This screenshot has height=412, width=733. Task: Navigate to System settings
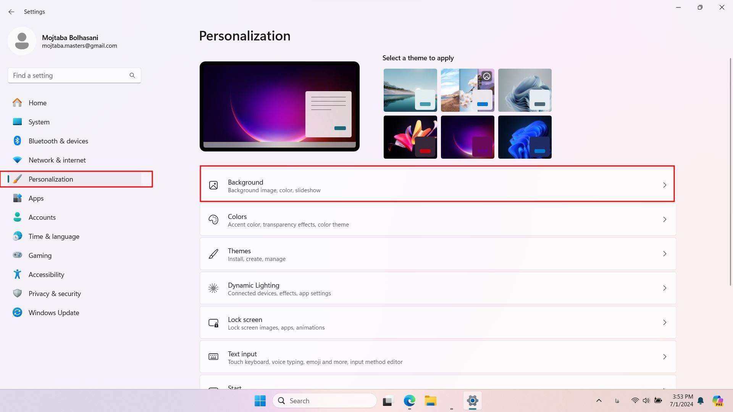[39, 122]
